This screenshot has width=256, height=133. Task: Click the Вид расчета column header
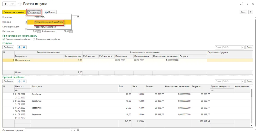click(39, 56)
